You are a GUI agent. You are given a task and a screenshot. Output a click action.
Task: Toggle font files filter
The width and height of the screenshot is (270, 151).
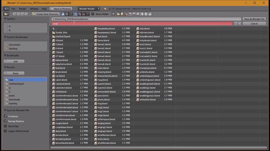point(142,14)
